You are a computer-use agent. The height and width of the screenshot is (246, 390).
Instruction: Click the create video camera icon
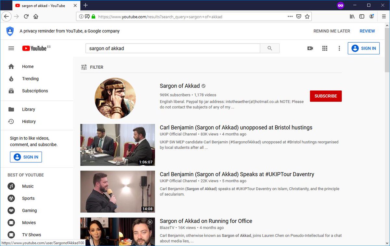point(310,48)
